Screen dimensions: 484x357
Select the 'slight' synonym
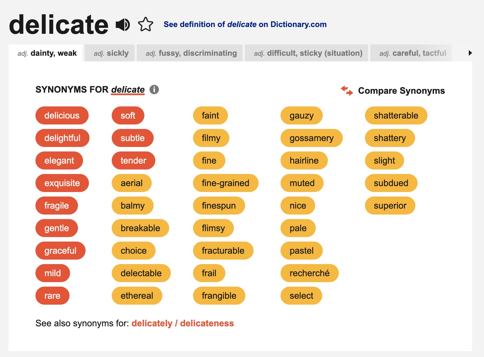pos(384,160)
